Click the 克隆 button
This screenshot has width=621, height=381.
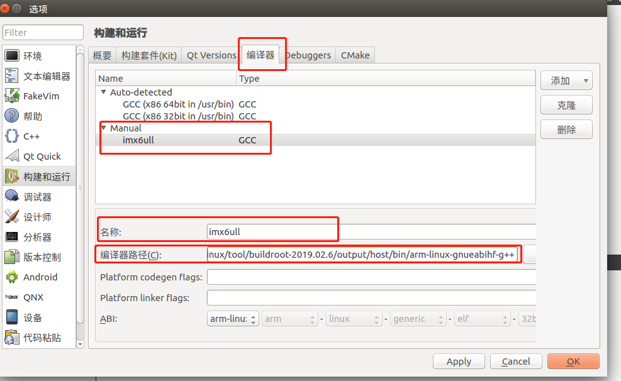566,104
